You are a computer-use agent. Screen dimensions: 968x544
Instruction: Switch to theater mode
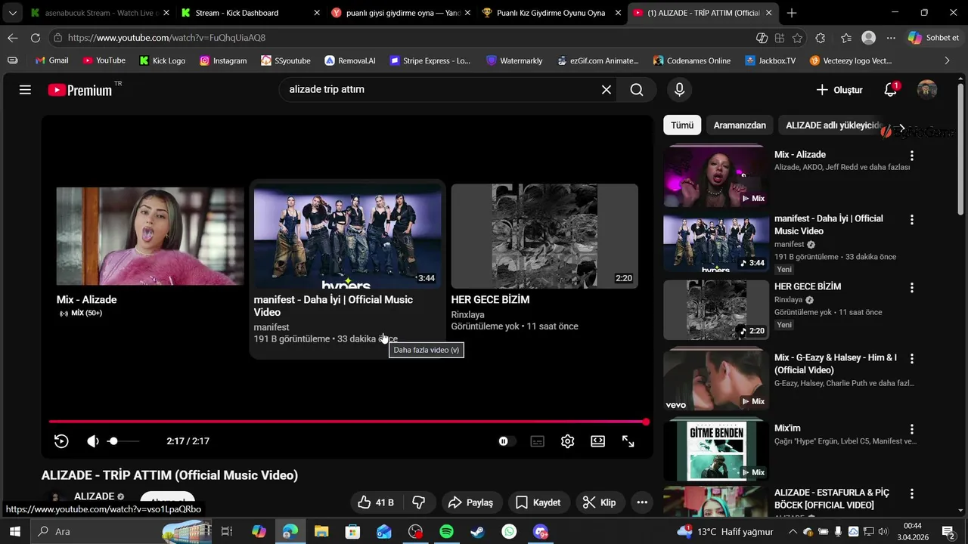tap(598, 441)
